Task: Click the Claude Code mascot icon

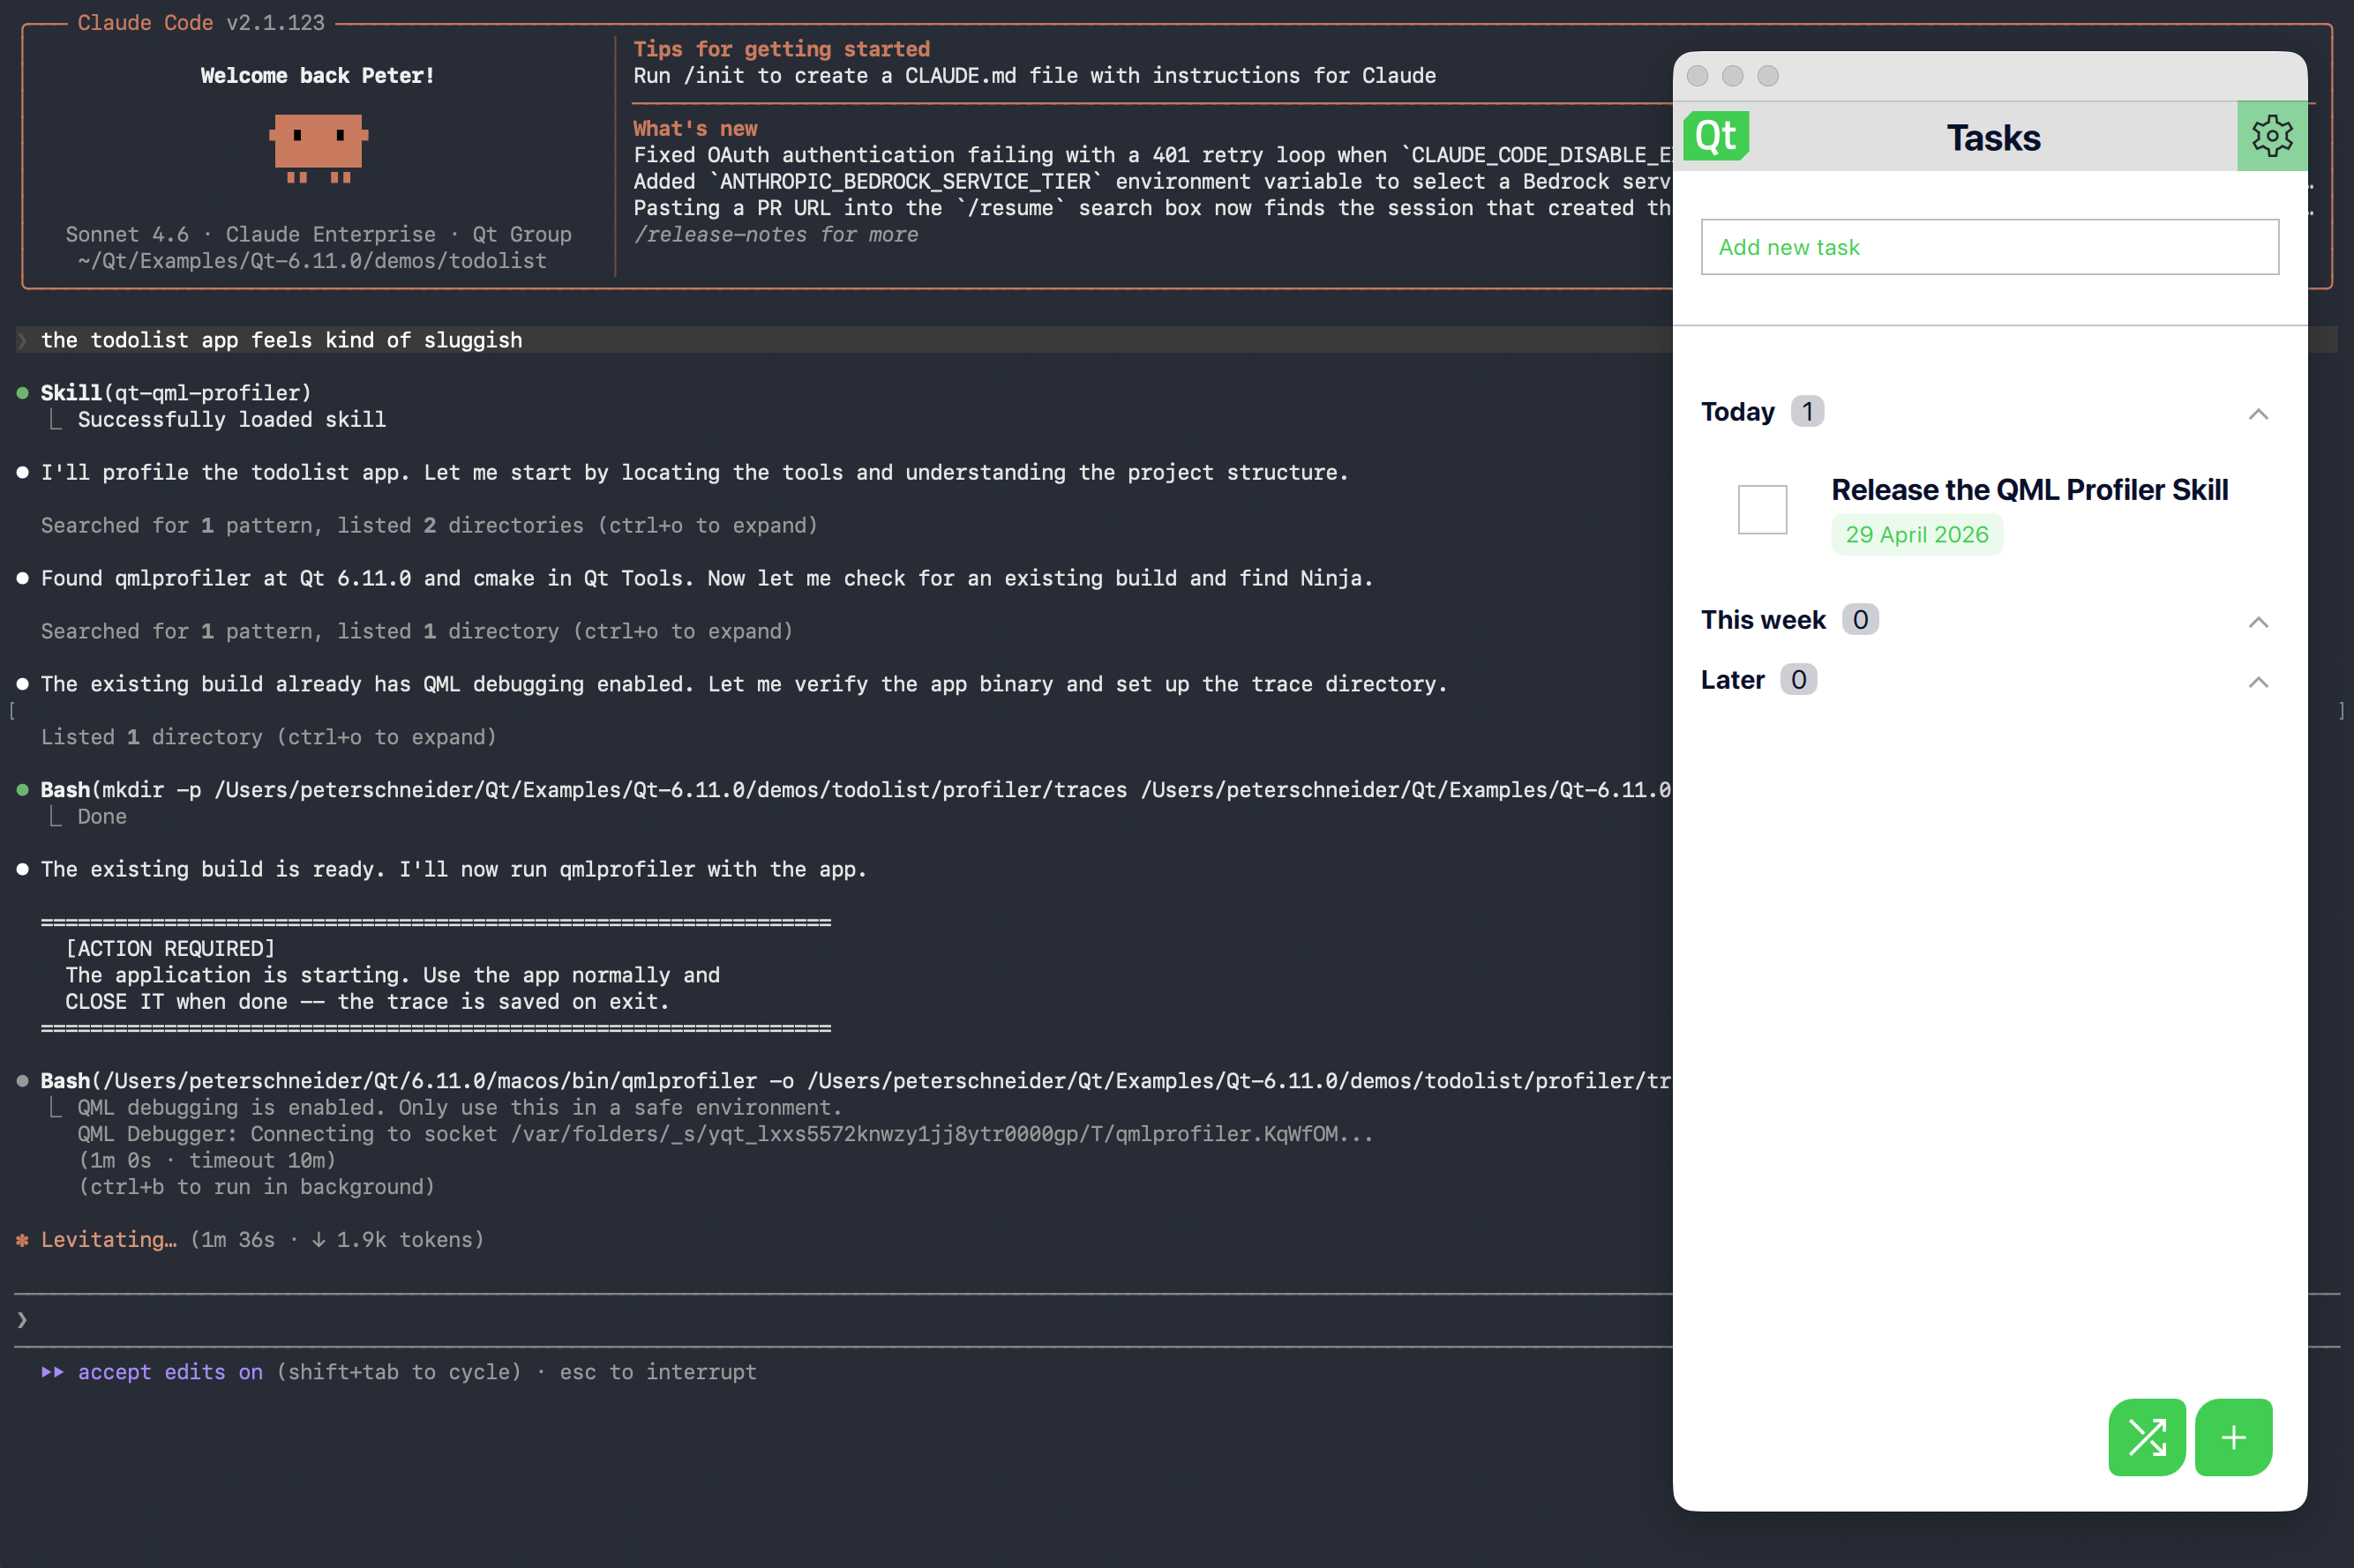Action: pyautogui.click(x=319, y=147)
